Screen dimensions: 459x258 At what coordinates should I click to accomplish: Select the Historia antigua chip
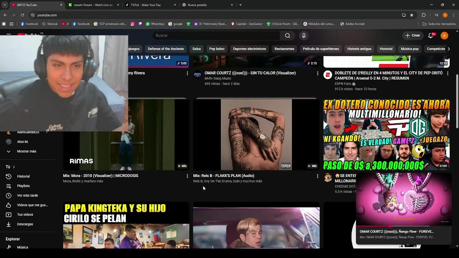pos(359,49)
